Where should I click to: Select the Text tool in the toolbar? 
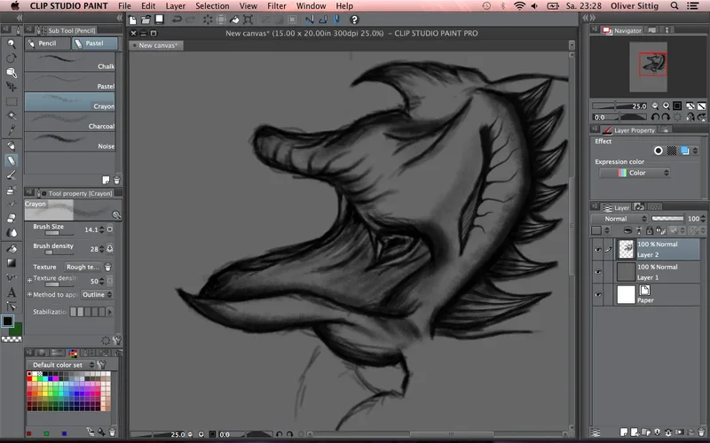click(11, 291)
